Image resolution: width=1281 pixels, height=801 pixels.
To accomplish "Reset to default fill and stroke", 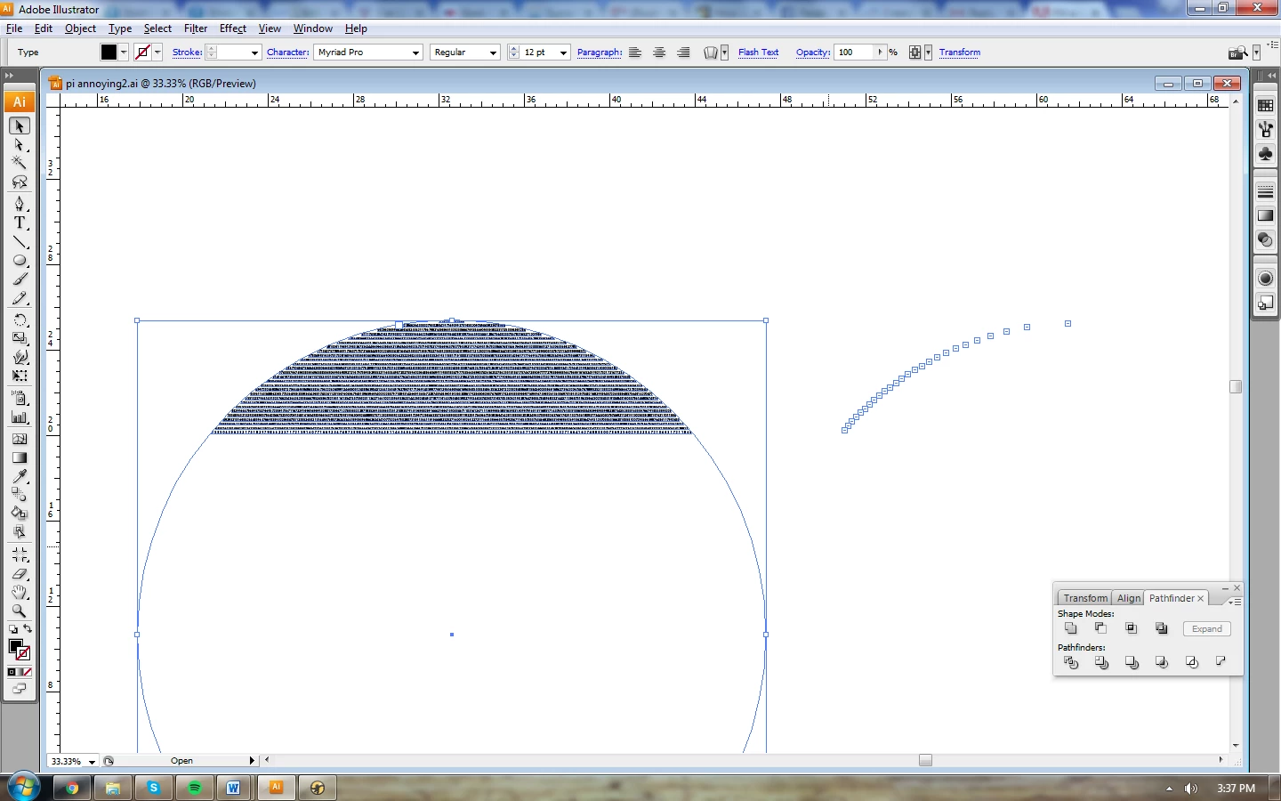I will click(12, 629).
